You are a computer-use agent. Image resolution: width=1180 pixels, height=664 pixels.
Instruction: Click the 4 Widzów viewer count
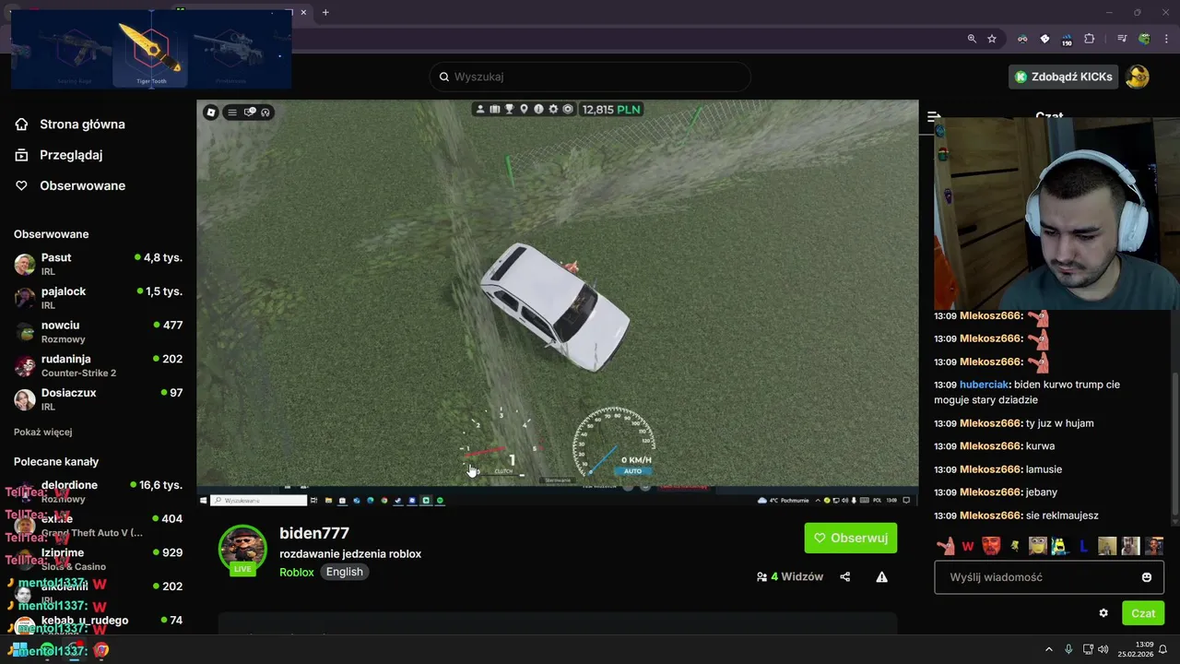790,577
